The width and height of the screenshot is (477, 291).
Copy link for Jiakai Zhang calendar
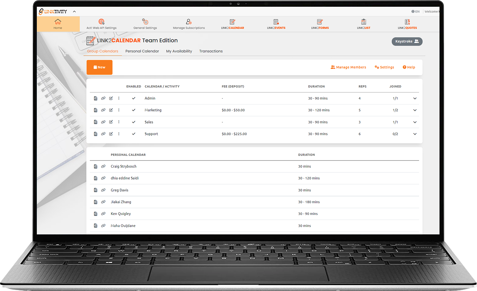103,202
